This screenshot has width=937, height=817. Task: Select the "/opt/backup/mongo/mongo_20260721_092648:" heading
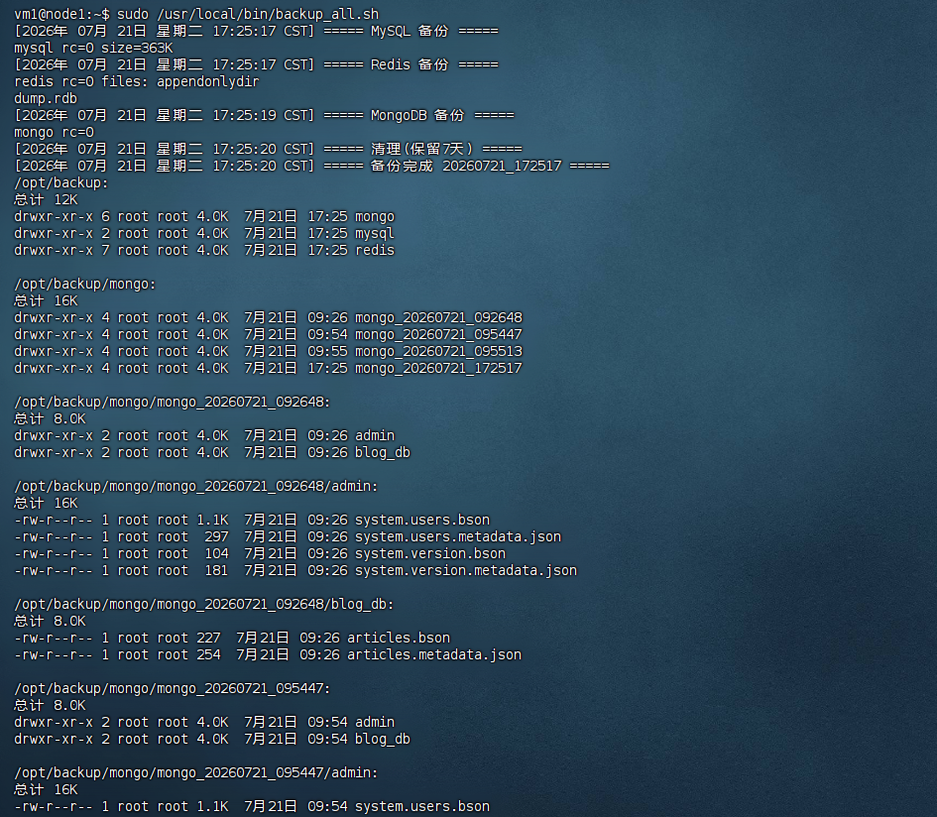[173, 402]
